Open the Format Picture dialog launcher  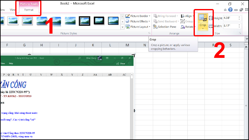click(149, 33)
